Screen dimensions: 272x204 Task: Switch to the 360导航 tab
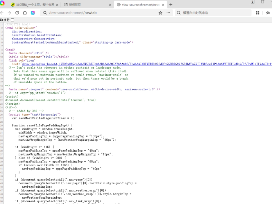[x=35, y=5]
